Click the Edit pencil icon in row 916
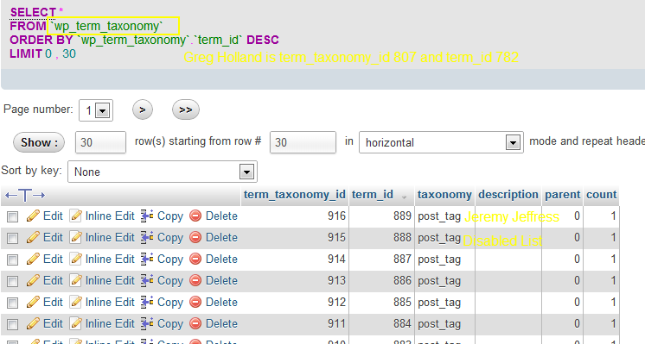This screenshot has height=344, width=645. coord(33,216)
